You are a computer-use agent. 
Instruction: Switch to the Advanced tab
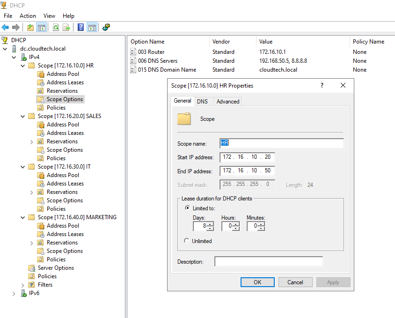click(228, 101)
